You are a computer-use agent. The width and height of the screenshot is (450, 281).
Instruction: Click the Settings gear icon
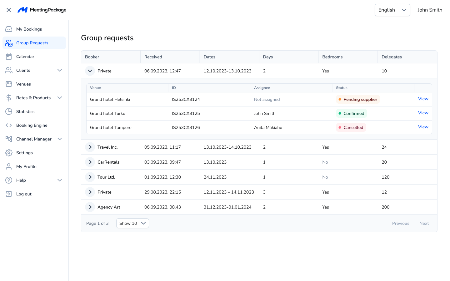click(x=9, y=153)
